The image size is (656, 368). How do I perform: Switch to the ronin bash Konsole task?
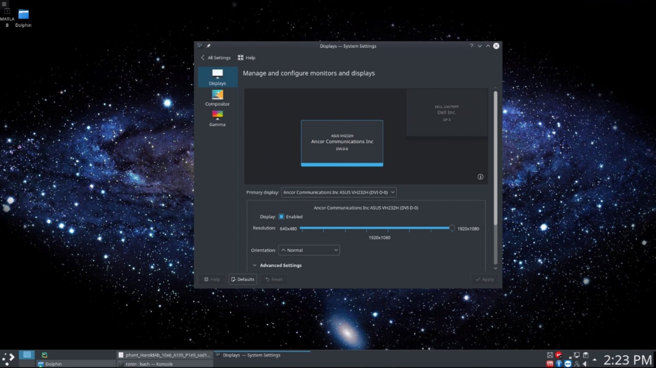tap(165, 364)
